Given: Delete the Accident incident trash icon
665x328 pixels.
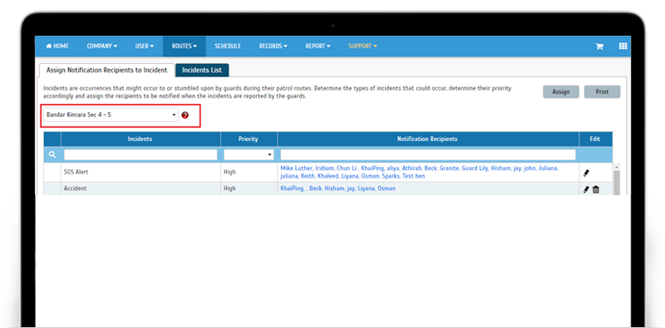Looking at the screenshot, I should point(596,189).
